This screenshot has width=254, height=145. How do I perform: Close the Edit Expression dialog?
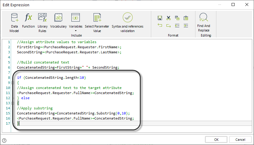coord(247,4)
